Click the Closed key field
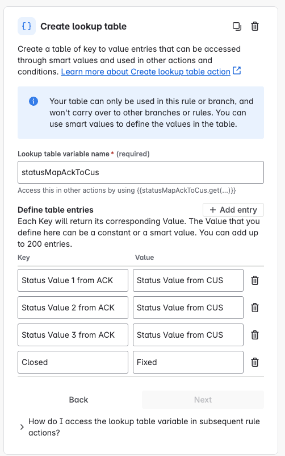The image size is (285, 456). point(73,362)
